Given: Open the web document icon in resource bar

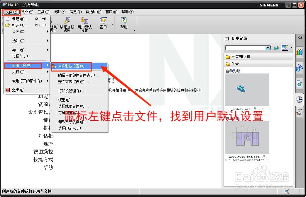Looking at the screenshot, I should [x=299, y=84].
